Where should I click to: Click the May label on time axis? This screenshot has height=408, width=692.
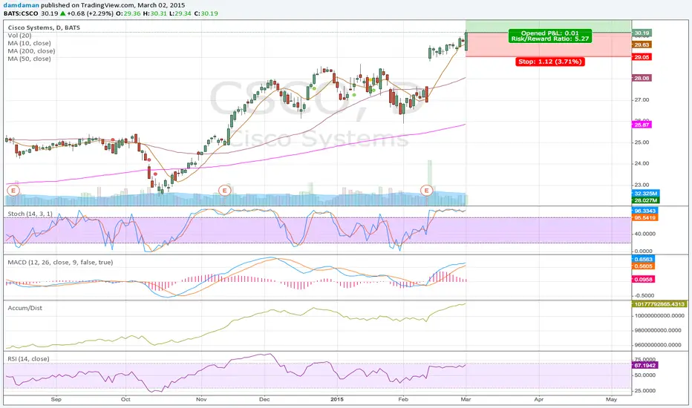(611, 399)
